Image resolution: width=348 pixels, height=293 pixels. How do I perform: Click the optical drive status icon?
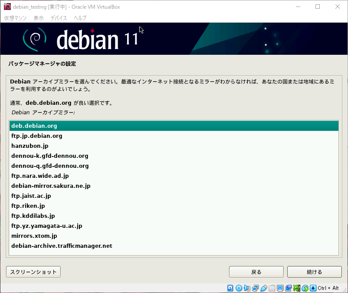[x=239, y=288]
